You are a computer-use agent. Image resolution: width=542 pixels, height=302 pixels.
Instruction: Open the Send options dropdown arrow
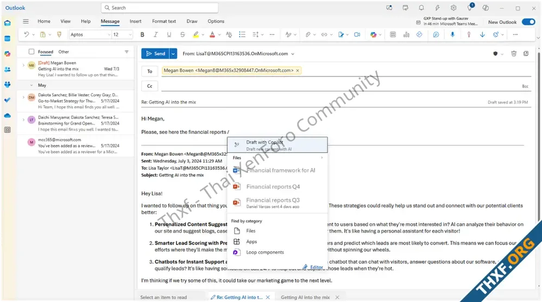[173, 54]
